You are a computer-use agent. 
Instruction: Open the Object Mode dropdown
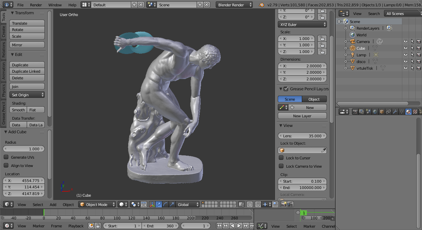point(97,204)
